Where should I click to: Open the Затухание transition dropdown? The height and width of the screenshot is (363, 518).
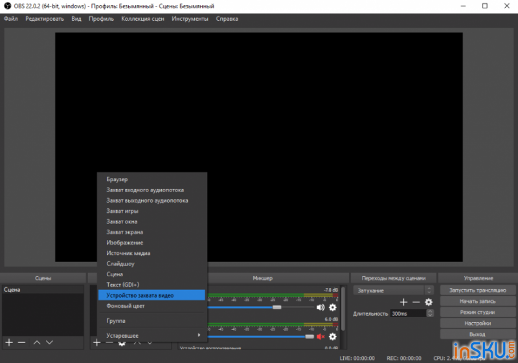tap(393, 291)
